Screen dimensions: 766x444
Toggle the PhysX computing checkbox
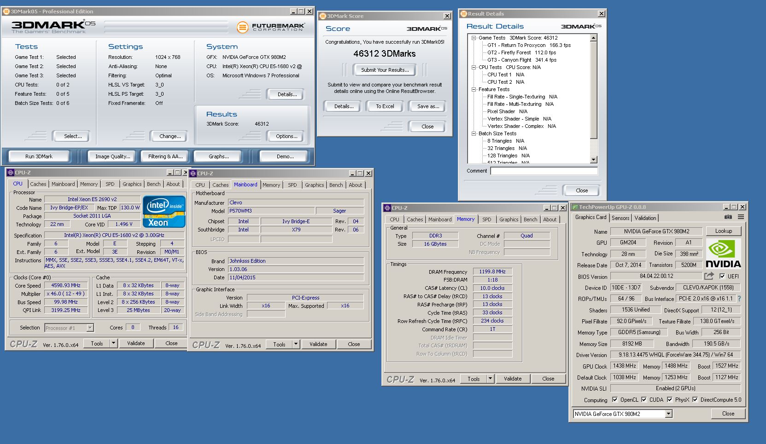(670, 399)
